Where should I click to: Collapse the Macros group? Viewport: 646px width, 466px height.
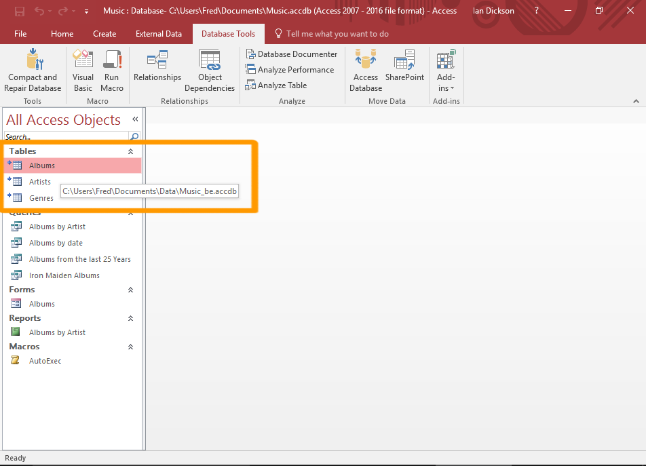130,346
